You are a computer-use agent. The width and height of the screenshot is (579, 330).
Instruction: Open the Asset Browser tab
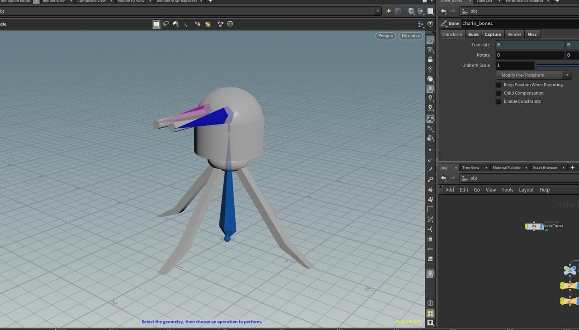point(545,167)
